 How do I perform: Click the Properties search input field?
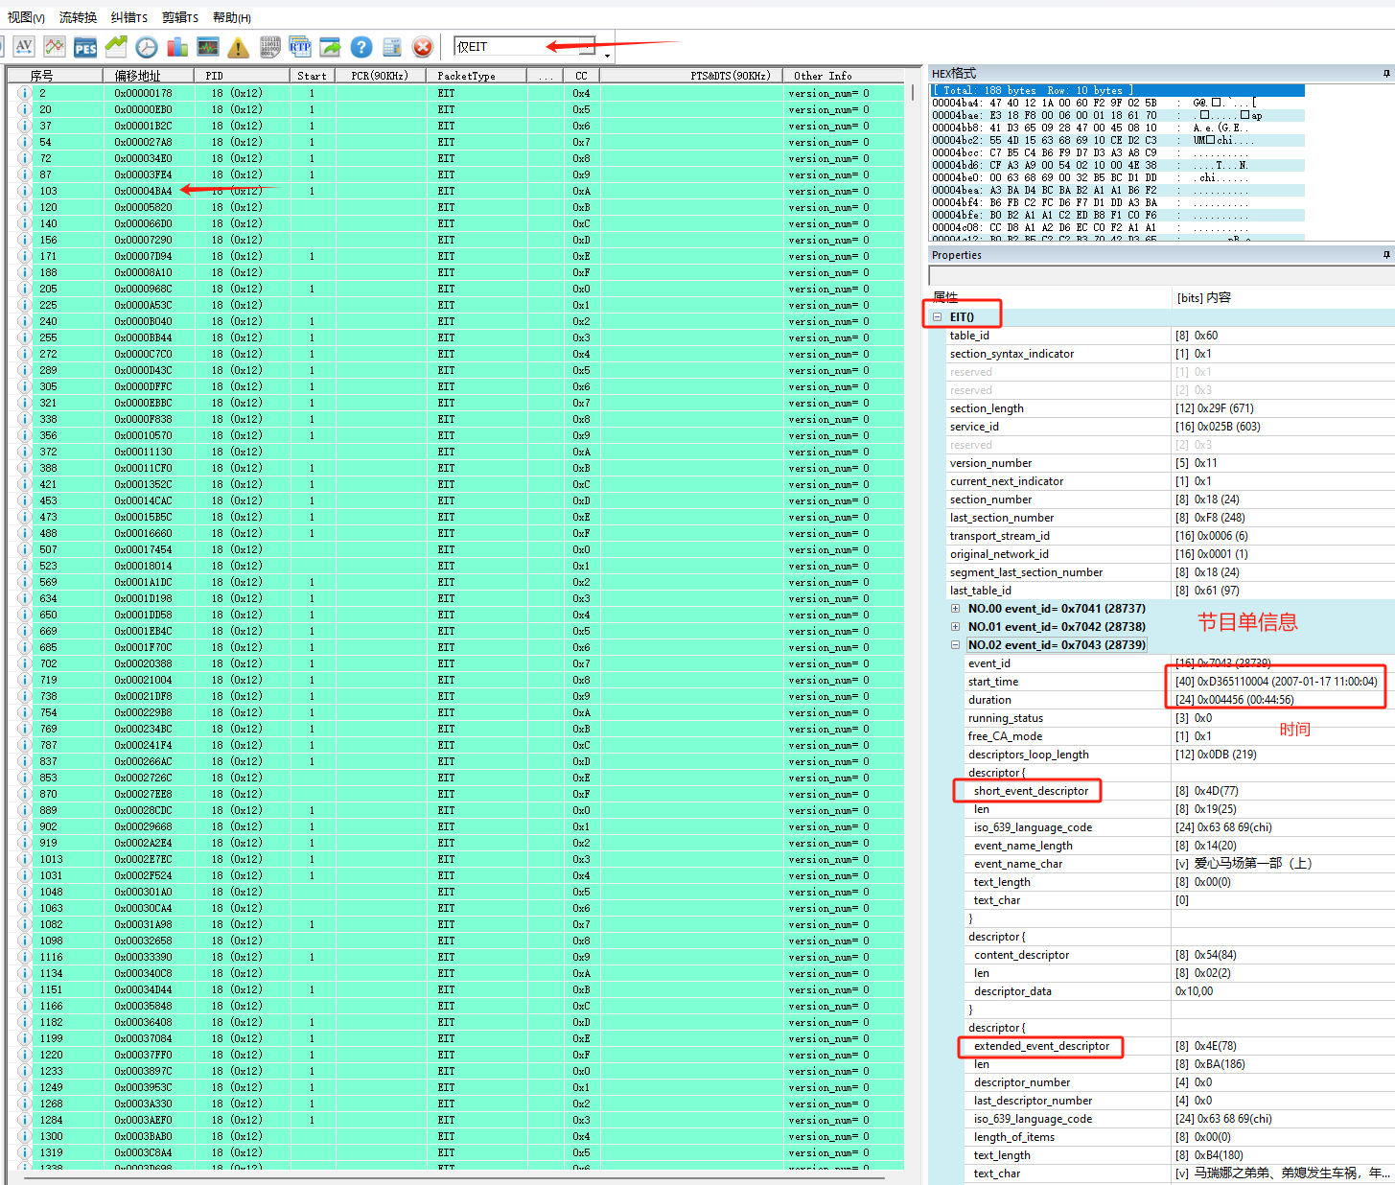[1160, 275]
